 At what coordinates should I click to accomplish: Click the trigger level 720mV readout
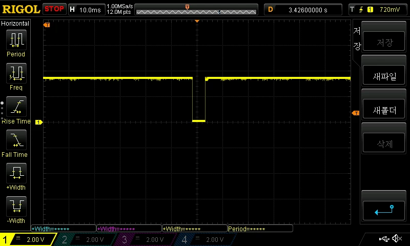[x=389, y=10]
